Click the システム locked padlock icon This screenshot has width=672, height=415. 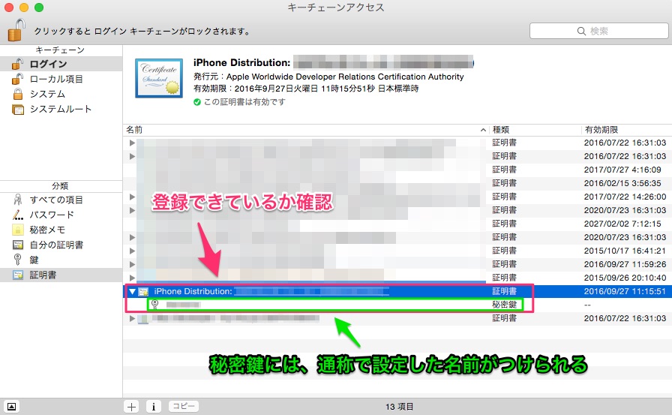[17, 94]
